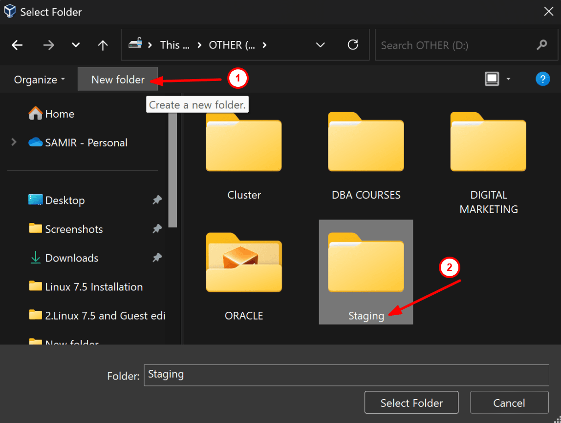Cancel the folder selection dialog
Image resolution: width=561 pixels, height=423 pixels.
[509, 403]
